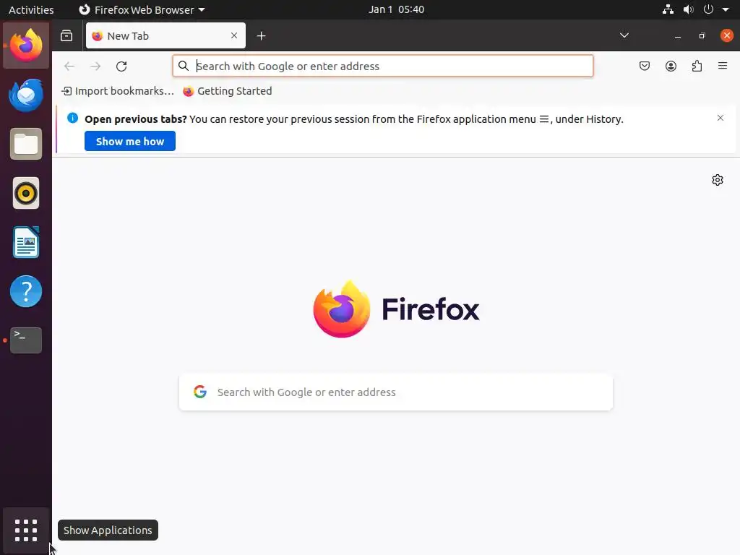The width and height of the screenshot is (740, 555).
Task: Open the Firefox Web Browser app menu
Action: coord(142,9)
